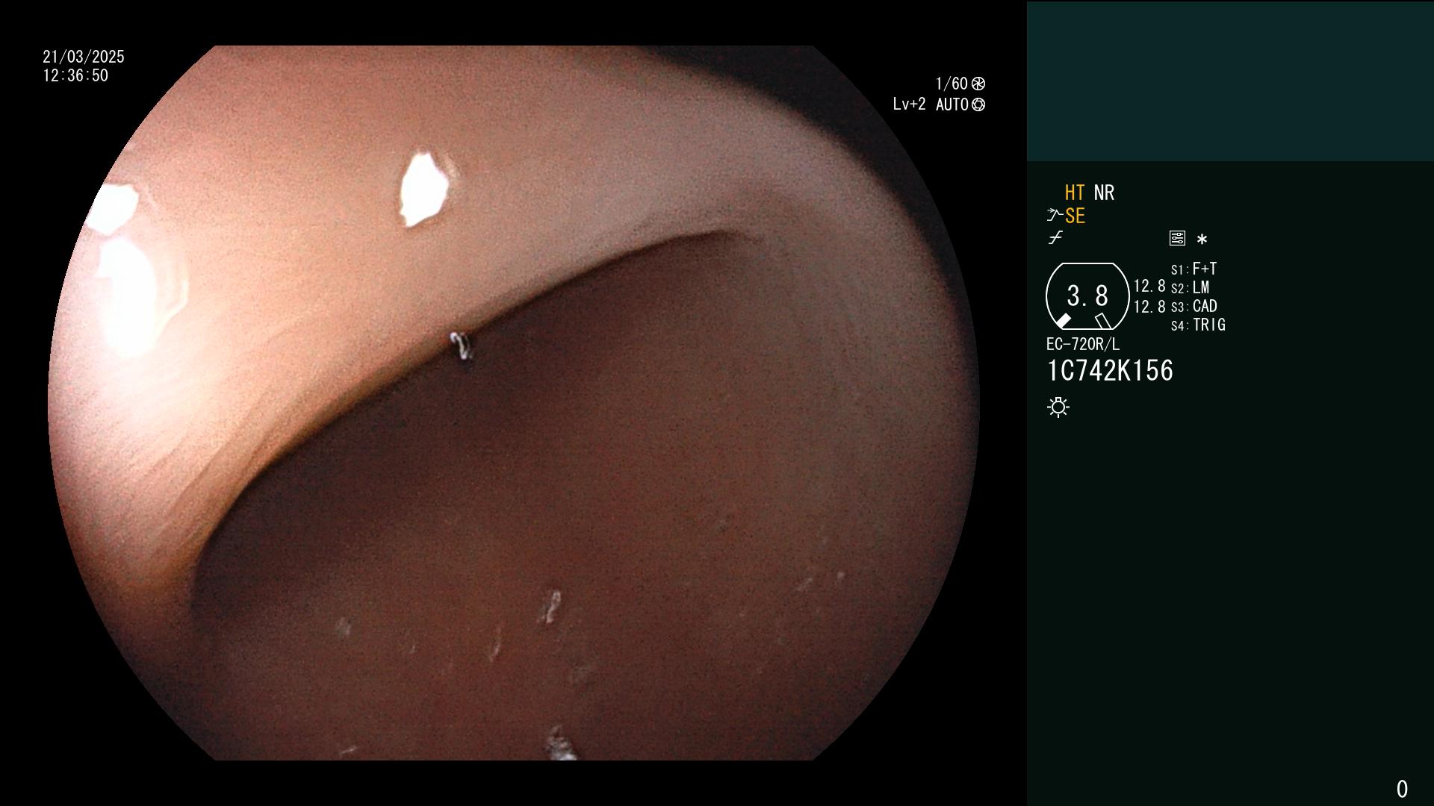Select the S1: F+T switch assignment

pos(1194,269)
